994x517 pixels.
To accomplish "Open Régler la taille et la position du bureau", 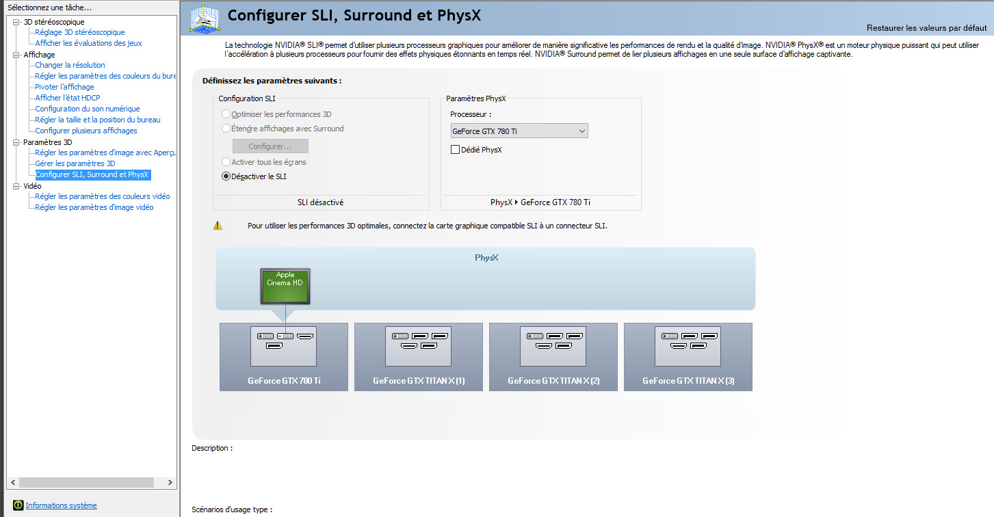I will click(x=98, y=120).
